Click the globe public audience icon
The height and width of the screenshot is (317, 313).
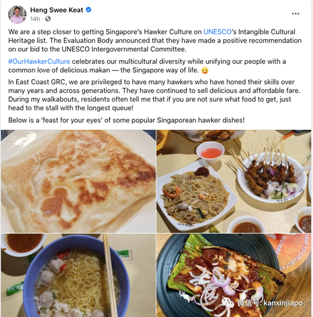(x=48, y=19)
